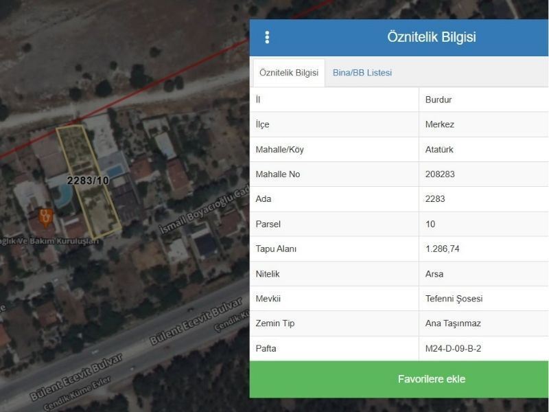Select the Merkez value in İlçe row
Image resolution: width=549 pixels, height=412 pixels.
(440, 124)
